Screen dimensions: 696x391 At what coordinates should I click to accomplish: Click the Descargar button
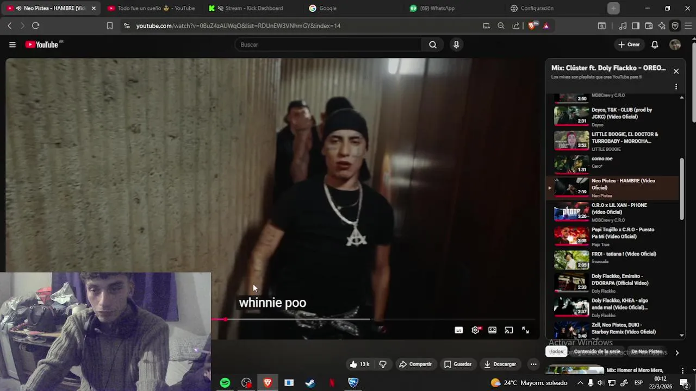500,364
